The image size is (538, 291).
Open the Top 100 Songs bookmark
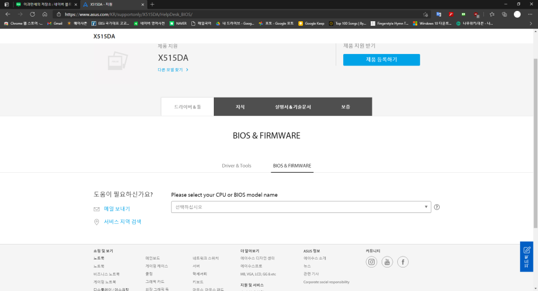coord(348,24)
